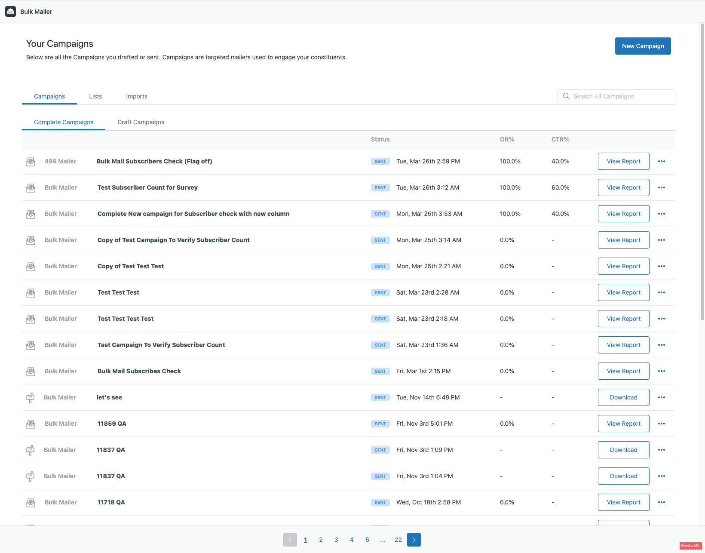View Report for Test Test Test Test

point(624,319)
